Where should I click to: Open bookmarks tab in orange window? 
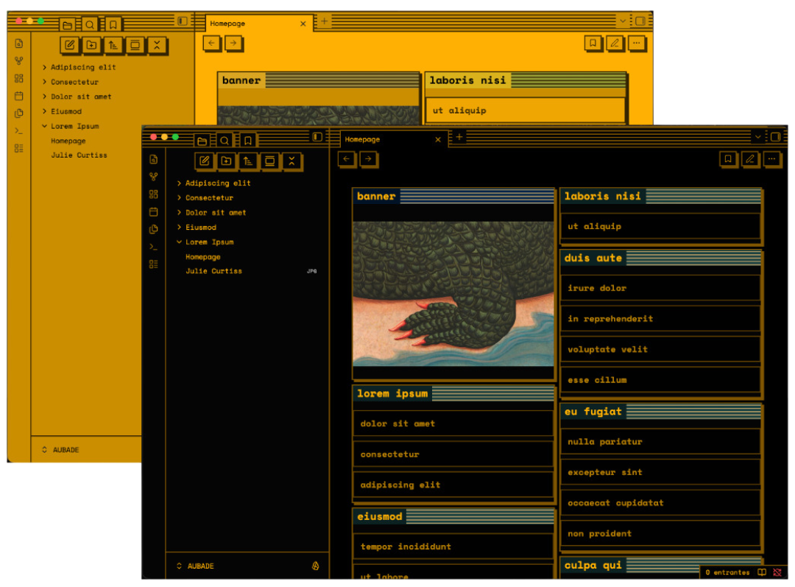[x=113, y=24]
